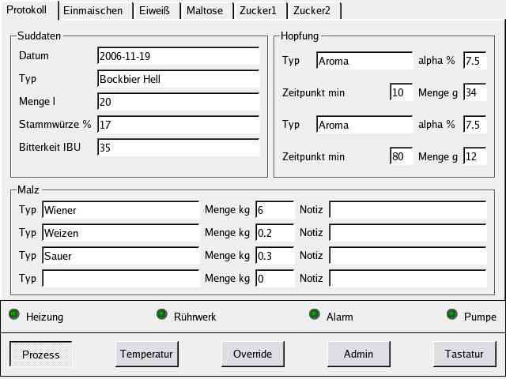Click the Bitterkeit IBU field
Viewport: 506px width, 379px height.
click(x=179, y=148)
